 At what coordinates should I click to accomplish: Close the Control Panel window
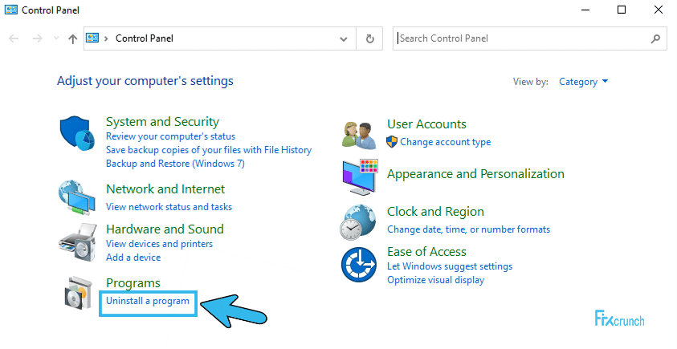(x=658, y=10)
